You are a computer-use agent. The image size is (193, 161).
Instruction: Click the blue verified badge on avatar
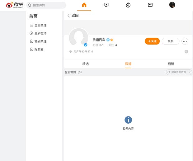(x=86, y=45)
